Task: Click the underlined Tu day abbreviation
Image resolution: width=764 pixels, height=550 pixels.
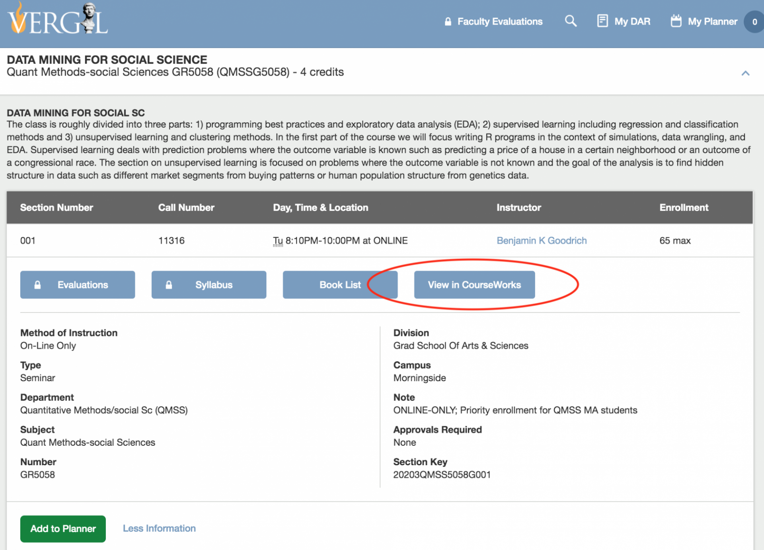Action: click(278, 241)
